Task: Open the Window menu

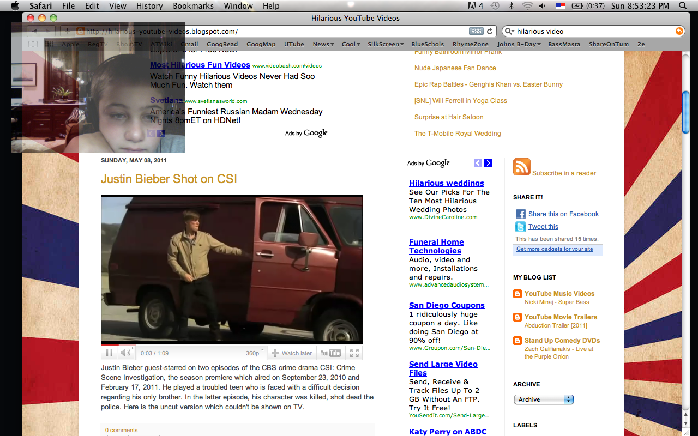Action: click(x=238, y=6)
